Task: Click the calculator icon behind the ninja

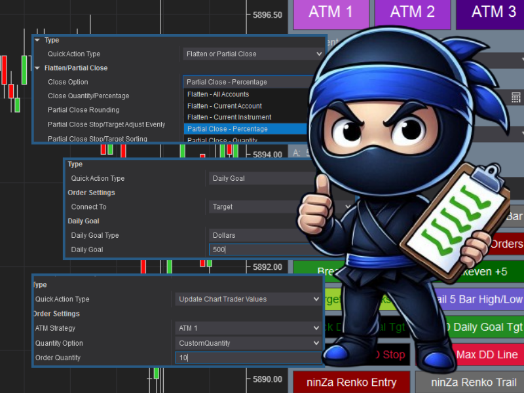Action: (515, 98)
